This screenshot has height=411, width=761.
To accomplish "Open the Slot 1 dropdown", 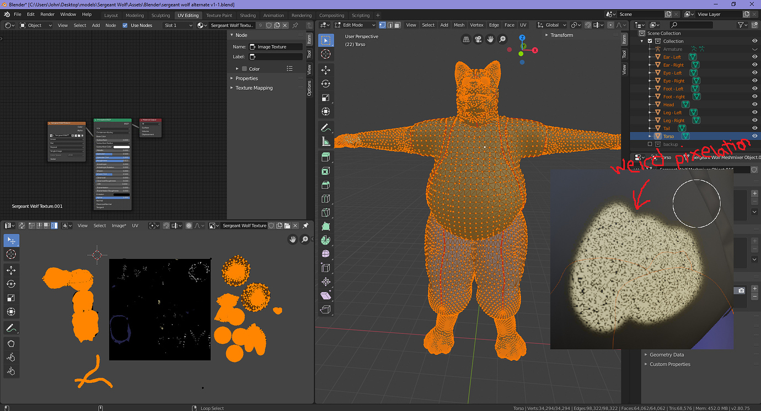I will (x=178, y=25).
